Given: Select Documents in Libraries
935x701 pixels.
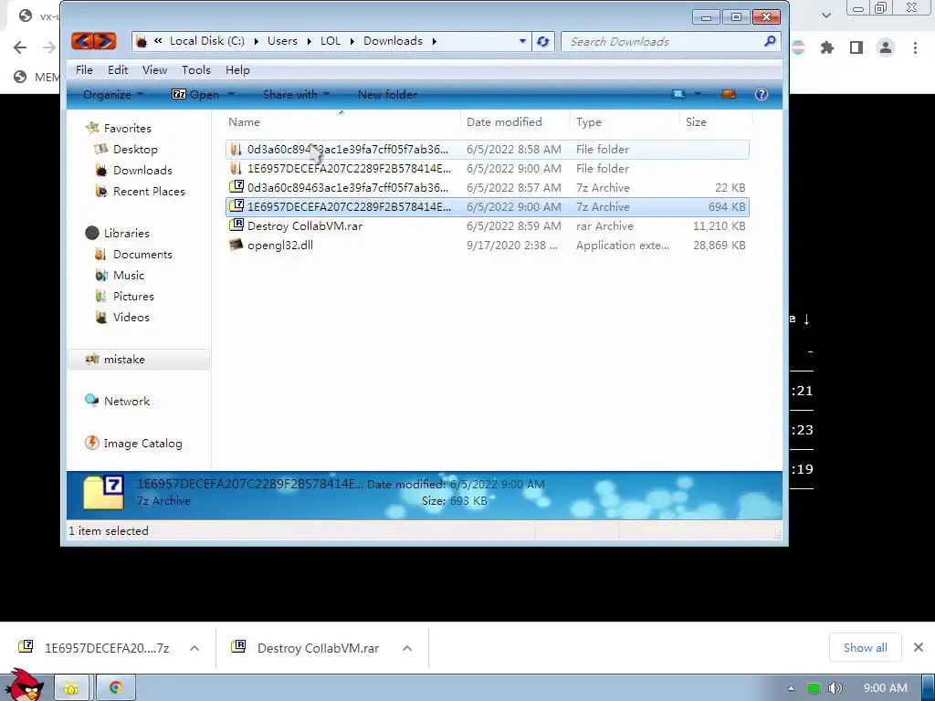Looking at the screenshot, I should tap(142, 254).
